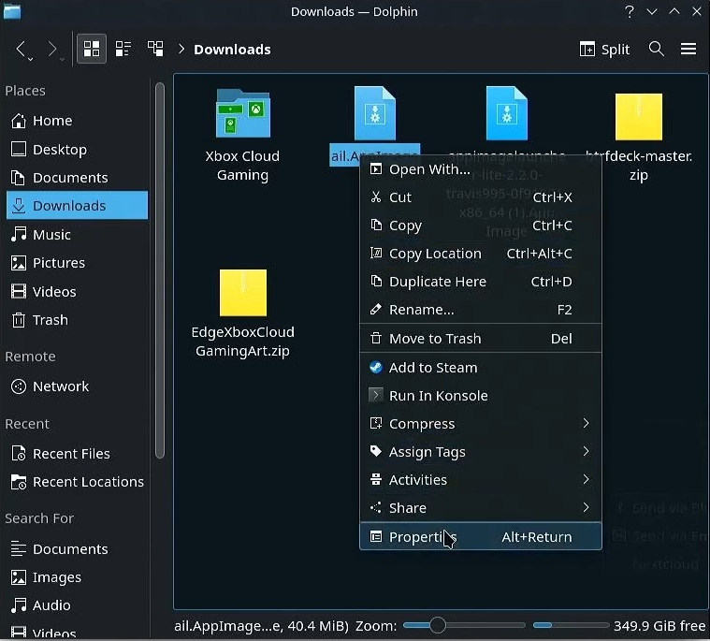Choose Duplicate Here in context menu
This screenshot has width=710, height=641.
click(x=481, y=282)
